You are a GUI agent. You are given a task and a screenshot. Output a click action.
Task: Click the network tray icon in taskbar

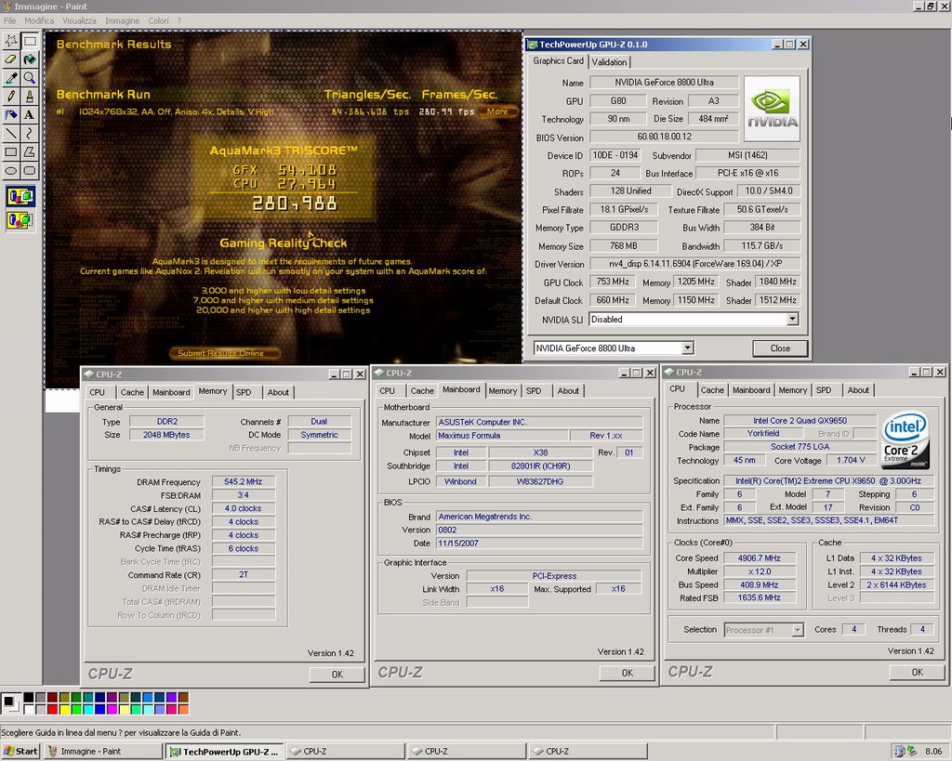point(911,752)
